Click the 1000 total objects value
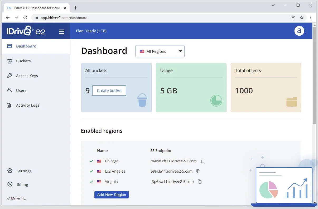The image size is (318, 209). 244,91
